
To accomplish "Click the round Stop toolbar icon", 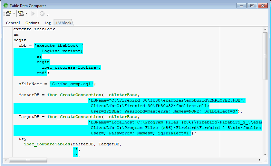I will click(x=42, y=14).
